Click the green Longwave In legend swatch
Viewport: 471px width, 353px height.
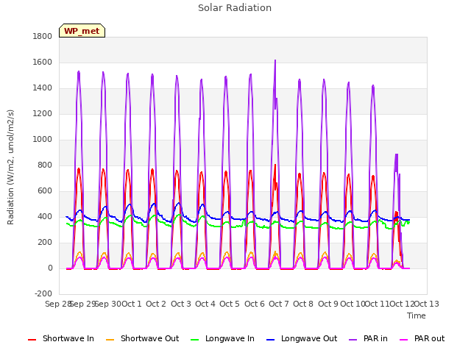194,340
